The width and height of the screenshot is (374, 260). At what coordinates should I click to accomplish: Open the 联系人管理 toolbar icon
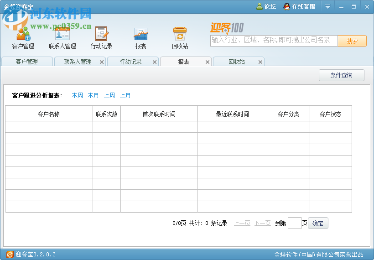point(62,34)
